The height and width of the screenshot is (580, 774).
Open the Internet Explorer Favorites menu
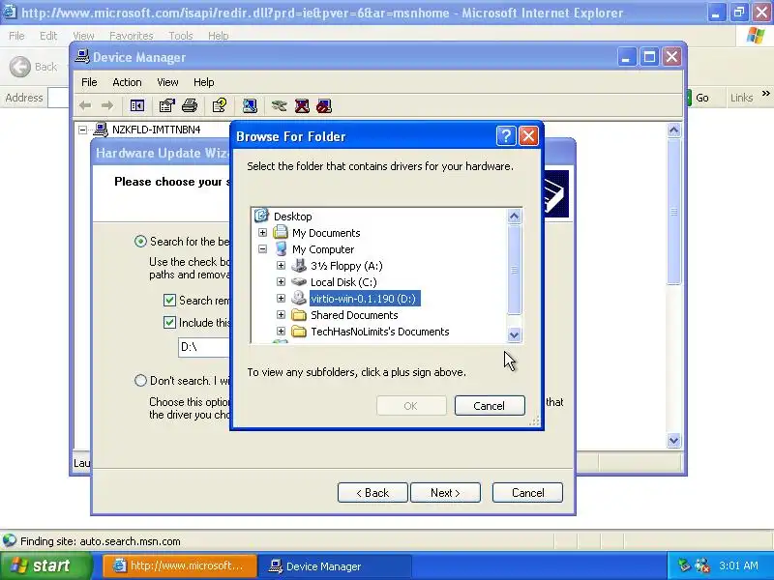[131, 36]
